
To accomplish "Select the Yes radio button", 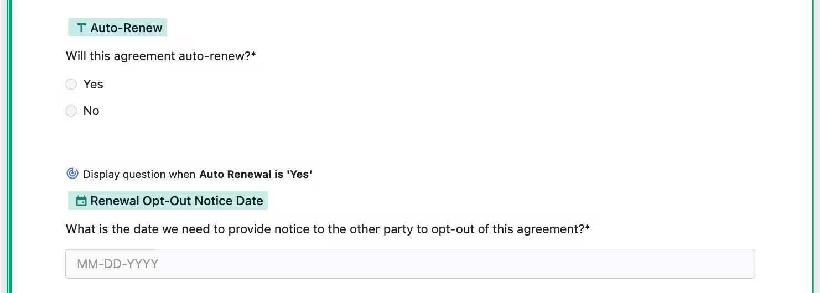I will point(71,84).
